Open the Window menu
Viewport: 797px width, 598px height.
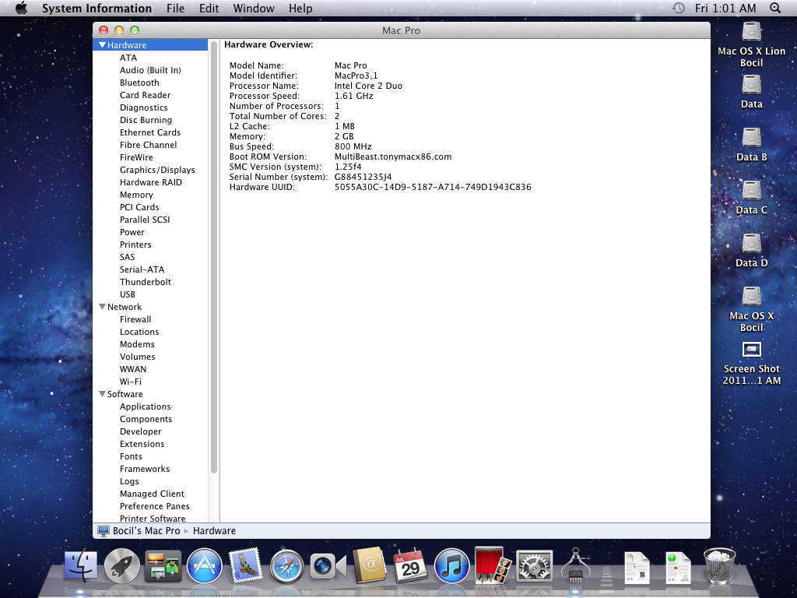pyautogui.click(x=254, y=8)
